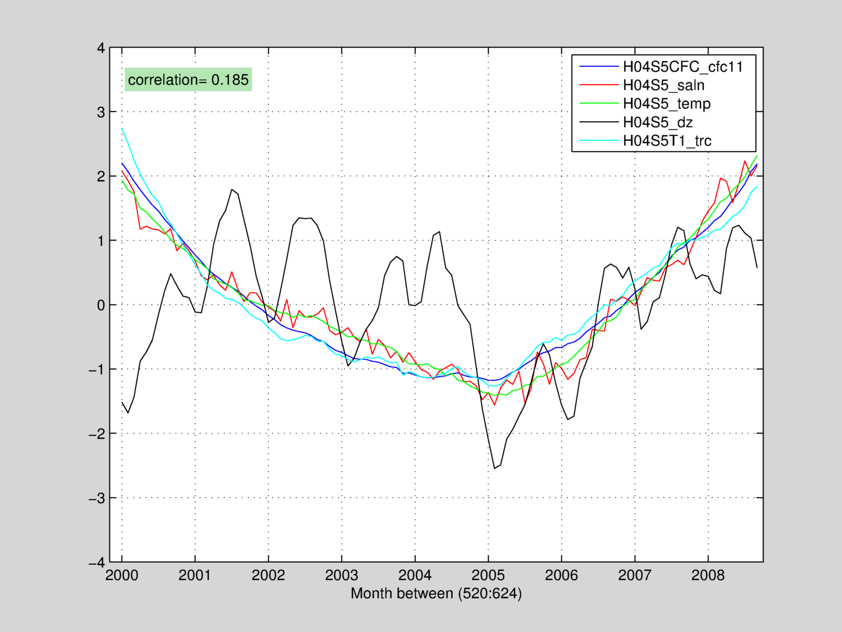842x632 pixels.
Task: Click the red line sample in legend
Action: point(598,85)
